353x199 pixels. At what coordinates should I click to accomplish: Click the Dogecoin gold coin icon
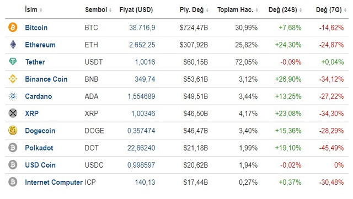coord(13,130)
